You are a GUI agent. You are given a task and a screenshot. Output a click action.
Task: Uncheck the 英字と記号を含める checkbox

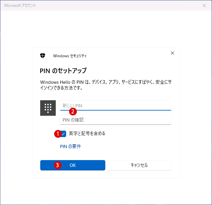(63, 134)
